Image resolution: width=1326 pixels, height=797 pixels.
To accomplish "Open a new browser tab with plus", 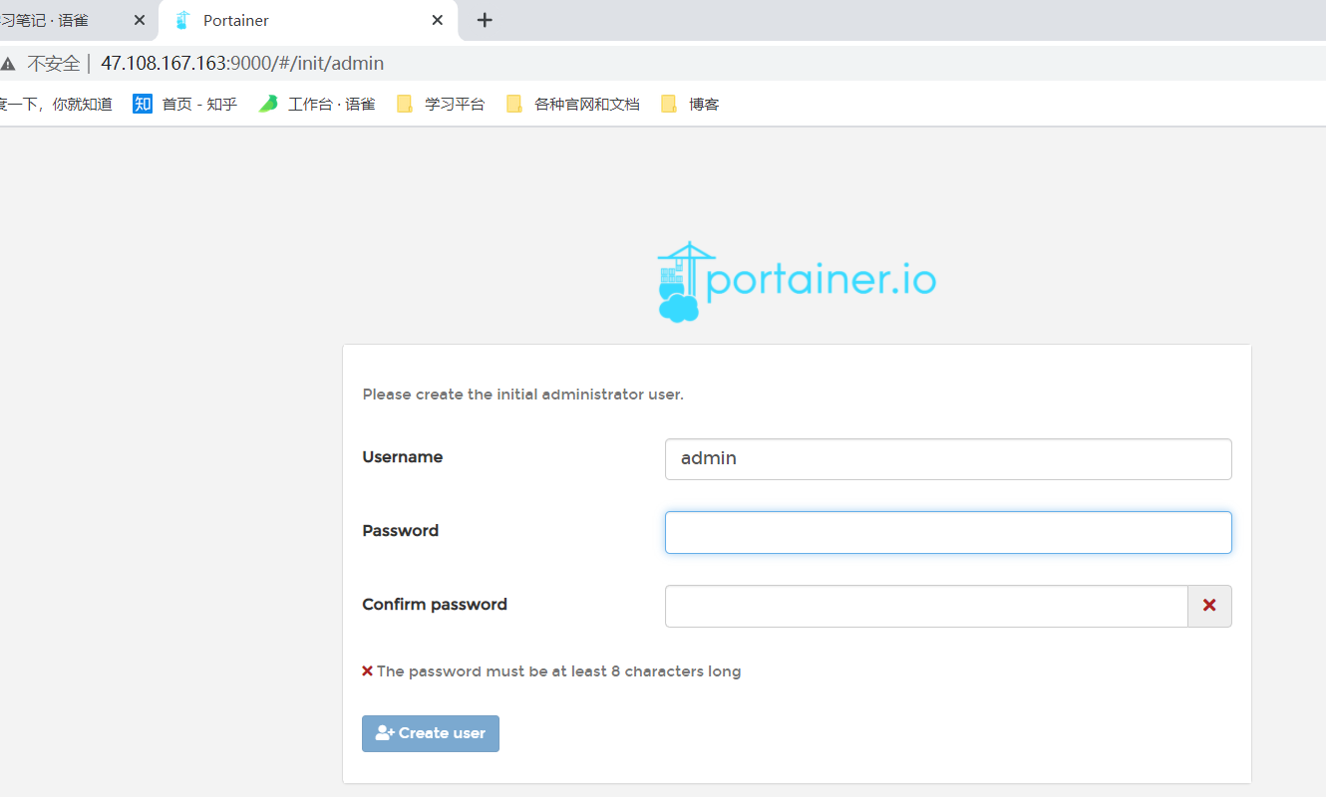I will [x=485, y=20].
